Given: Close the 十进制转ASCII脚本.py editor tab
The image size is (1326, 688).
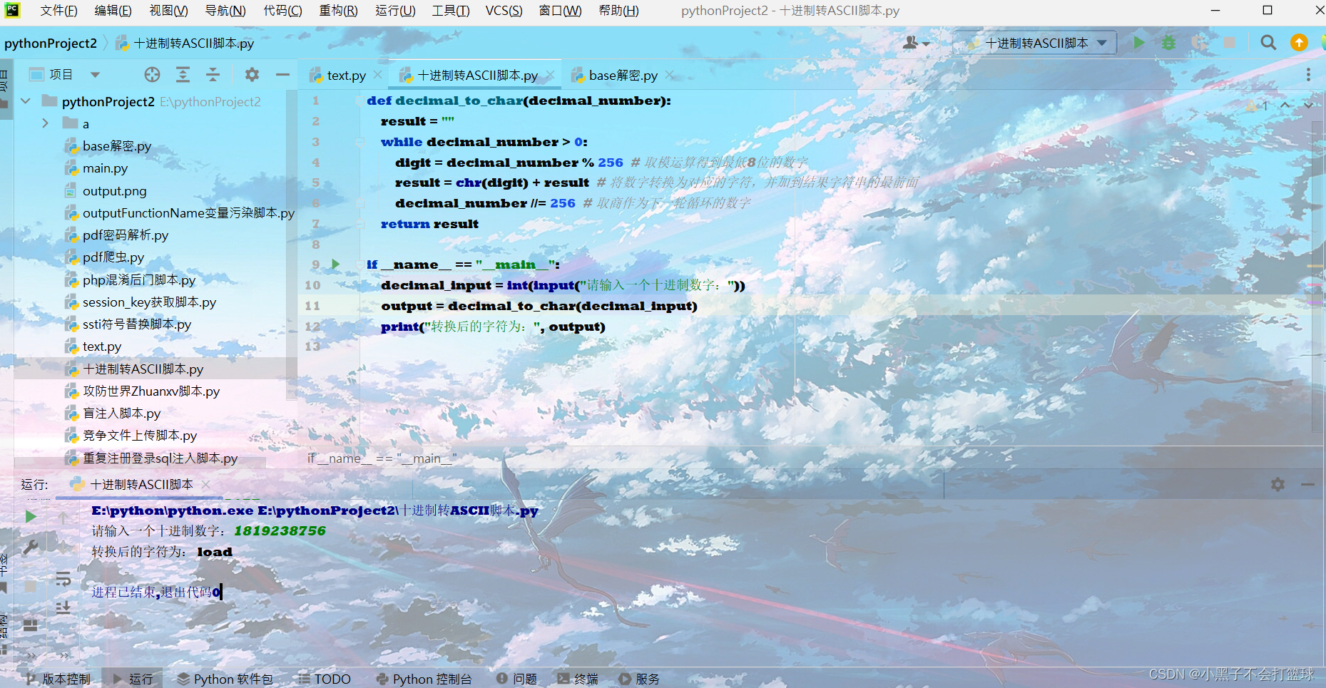Looking at the screenshot, I should point(551,75).
